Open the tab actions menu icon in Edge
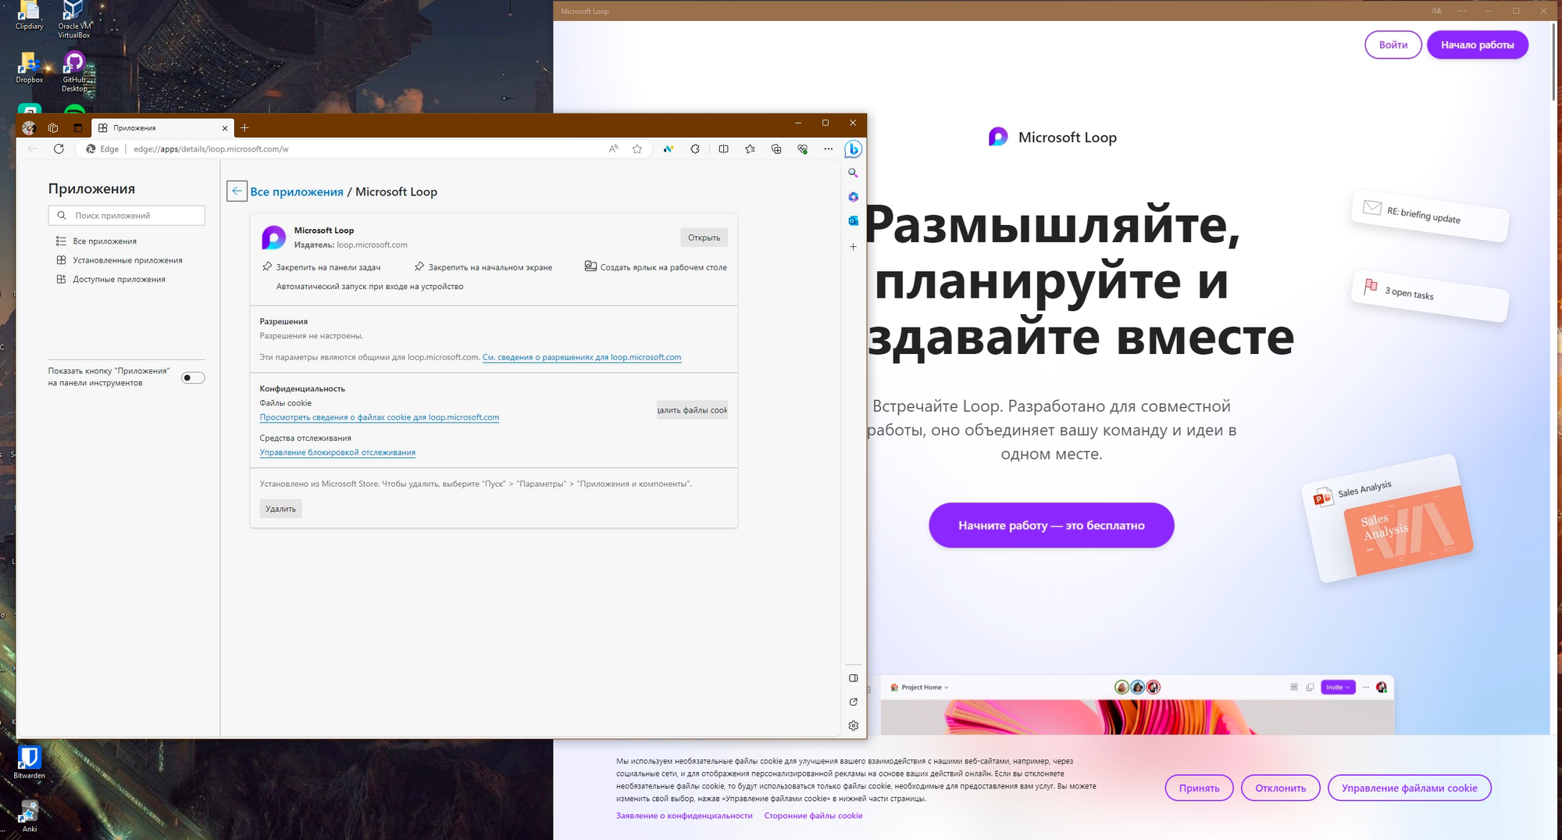 pos(77,127)
